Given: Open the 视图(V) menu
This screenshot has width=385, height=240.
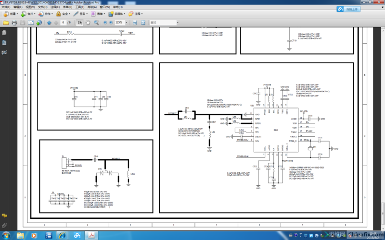Looking at the screenshot, I should pyautogui.click(x=30, y=8).
